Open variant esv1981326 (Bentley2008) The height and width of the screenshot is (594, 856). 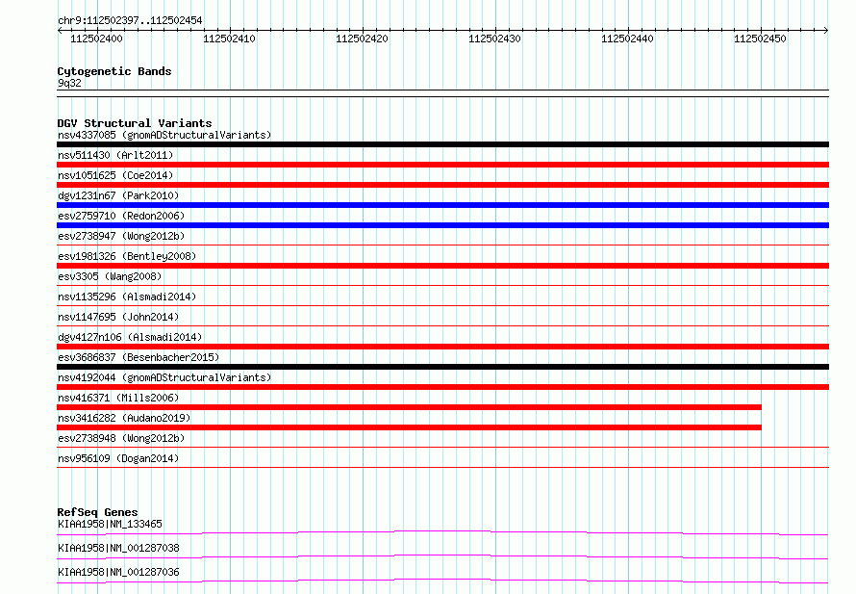(x=127, y=256)
